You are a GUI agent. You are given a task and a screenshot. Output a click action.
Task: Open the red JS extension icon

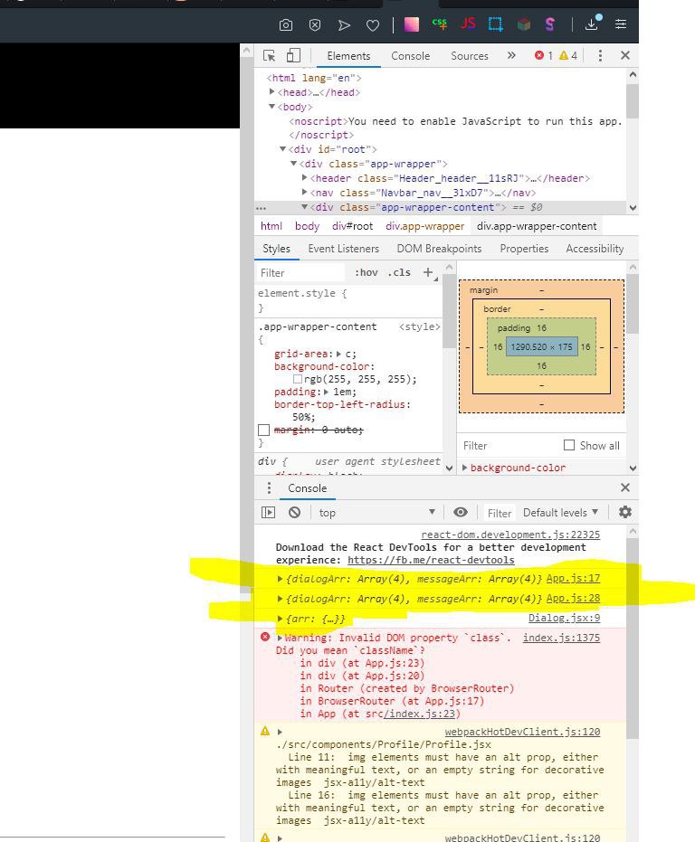click(x=468, y=24)
